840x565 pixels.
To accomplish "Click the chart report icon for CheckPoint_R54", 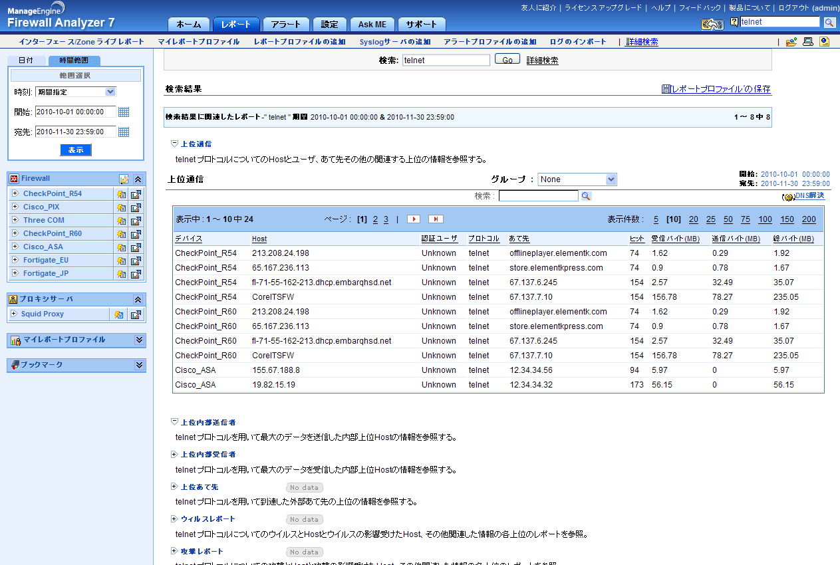I will point(136,194).
